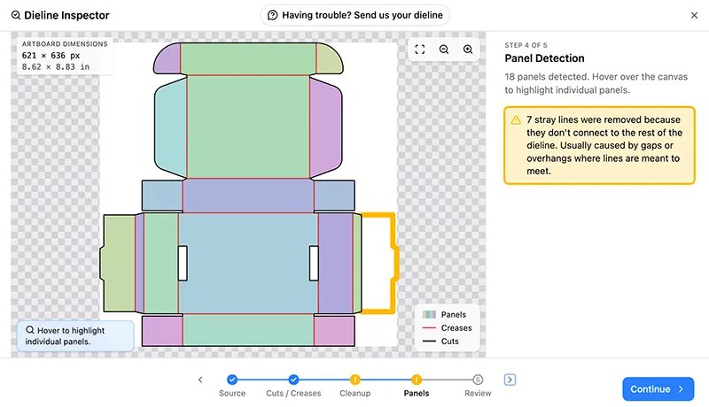The image size is (709, 407).
Task: Zoom in on the dieline canvas
Action: (x=468, y=50)
